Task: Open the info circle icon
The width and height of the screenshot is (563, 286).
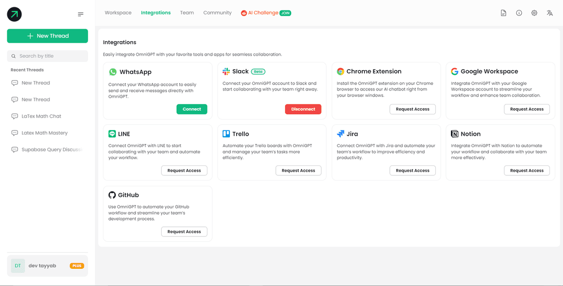Action: pyautogui.click(x=519, y=13)
